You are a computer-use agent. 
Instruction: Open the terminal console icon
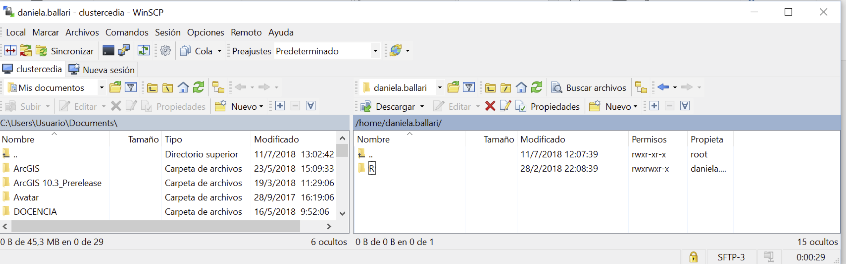(x=108, y=51)
